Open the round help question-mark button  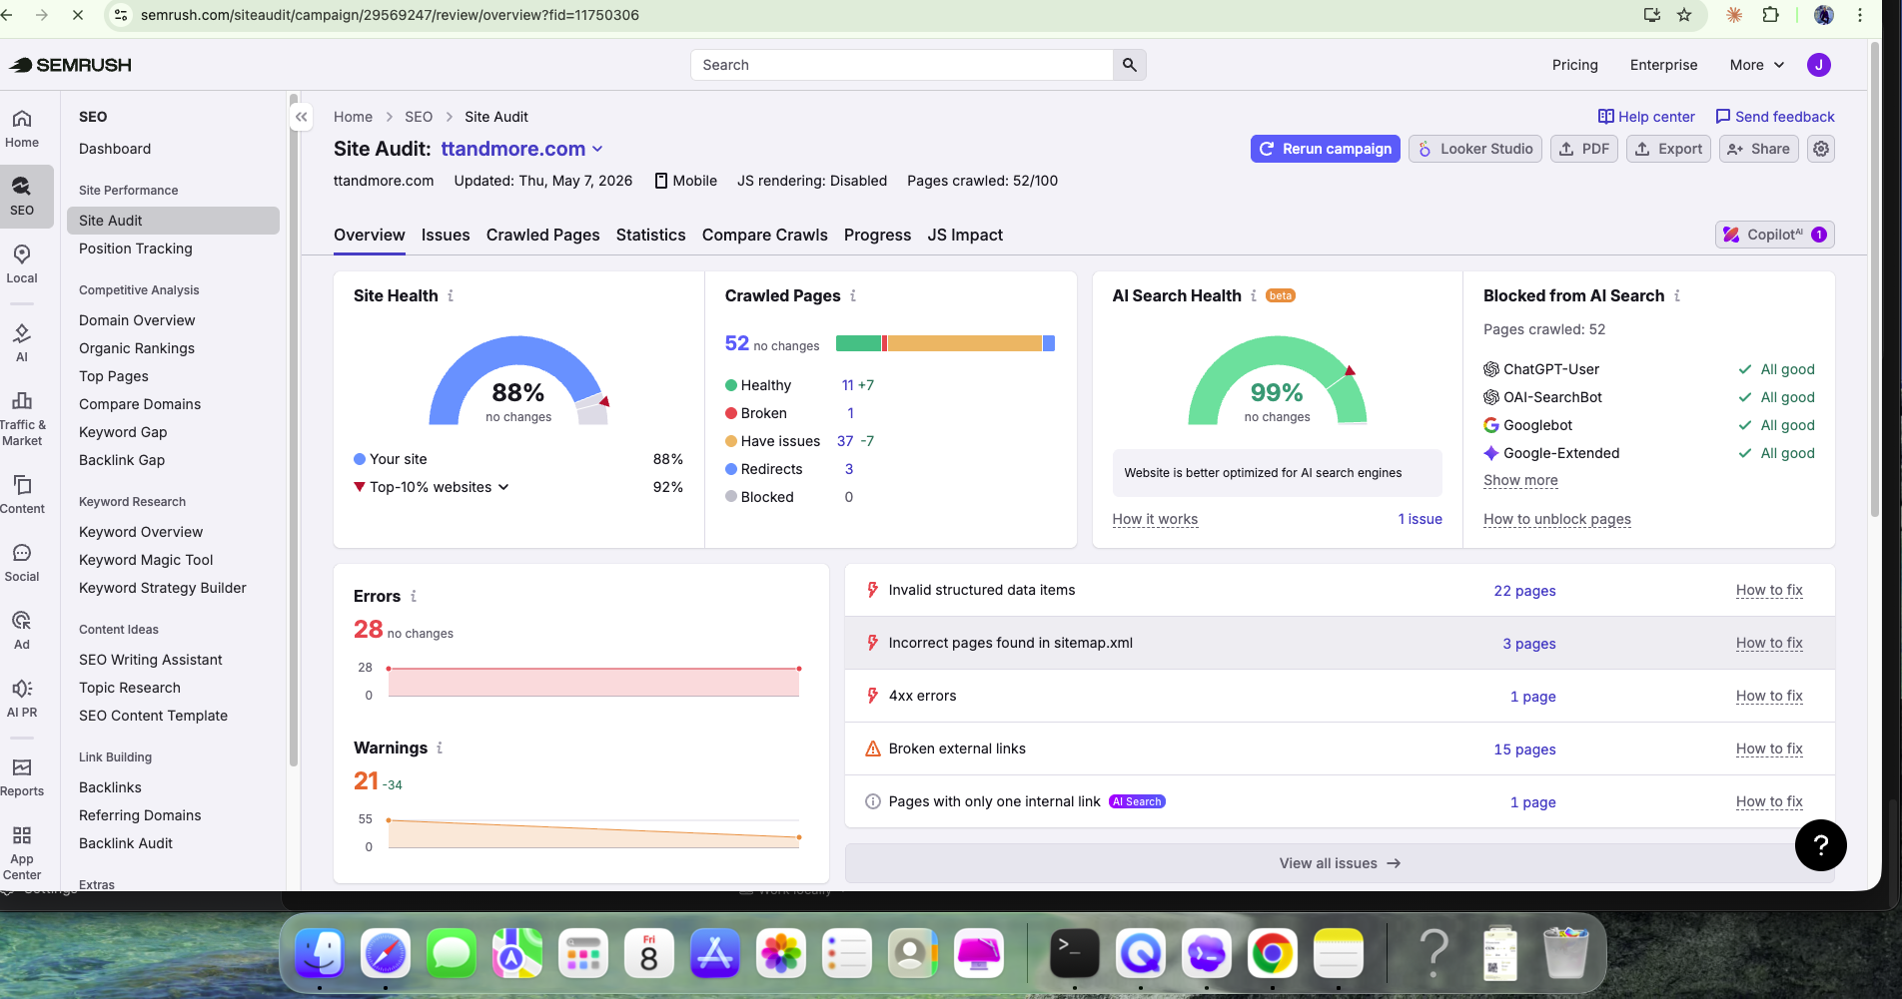[x=1820, y=845]
